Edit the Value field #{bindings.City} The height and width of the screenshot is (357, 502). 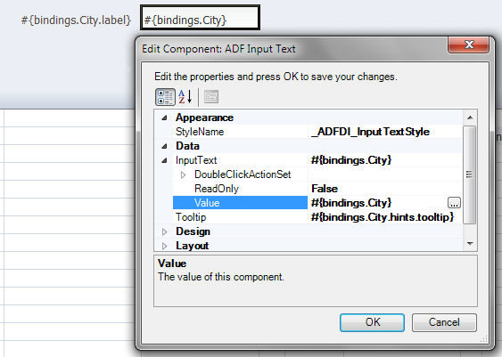pyautogui.click(x=377, y=203)
